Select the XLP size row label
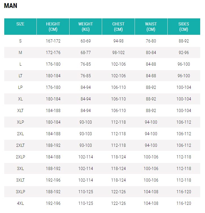205x213 pixels. (20, 122)
